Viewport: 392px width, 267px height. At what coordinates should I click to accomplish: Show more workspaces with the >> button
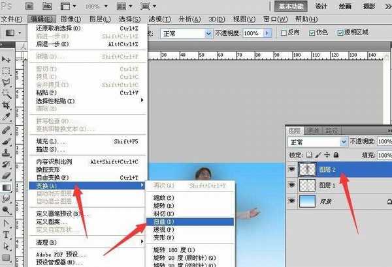point(387,7)
